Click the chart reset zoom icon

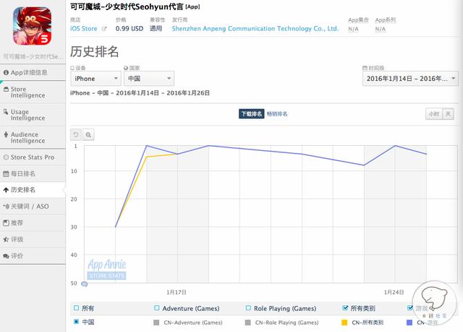[76, 134]
